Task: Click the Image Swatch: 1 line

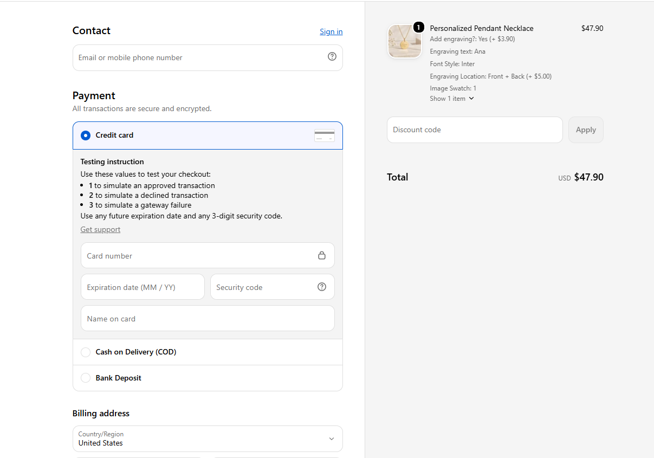Action: 453,88
